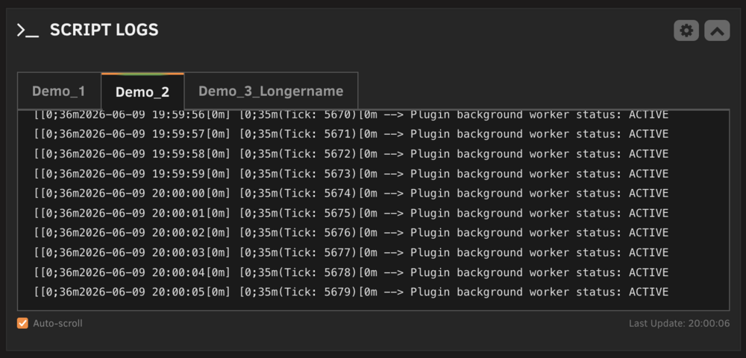Image resolution: width=746 pixels, height=358 pixels.
Task: Select the log line with Tick: 5677
Action: coord(351,252)
